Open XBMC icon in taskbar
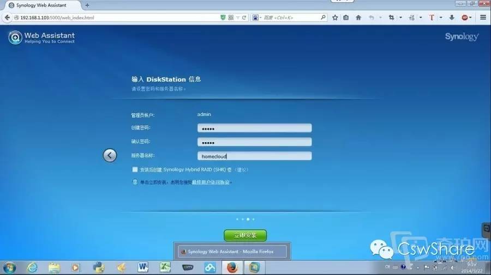 tap(188, 267)
